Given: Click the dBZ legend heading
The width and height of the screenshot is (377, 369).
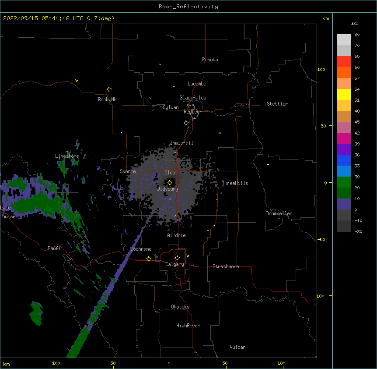Looking at the screenshot, I should coord(354,23).
